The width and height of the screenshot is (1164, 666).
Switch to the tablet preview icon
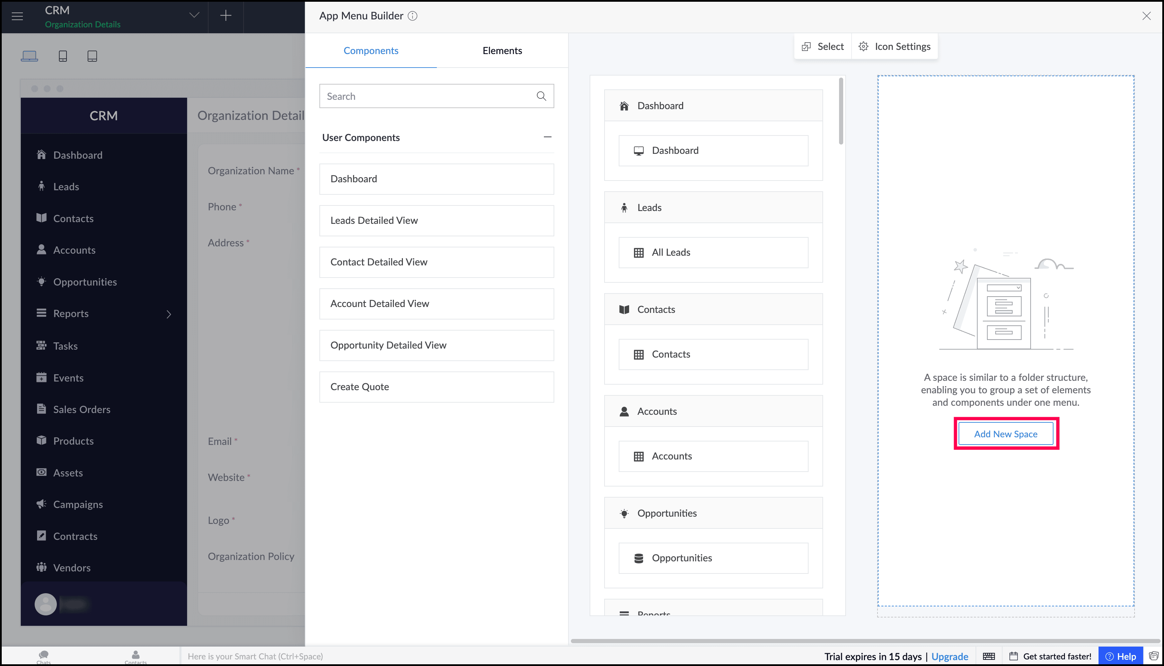[92, 56]
